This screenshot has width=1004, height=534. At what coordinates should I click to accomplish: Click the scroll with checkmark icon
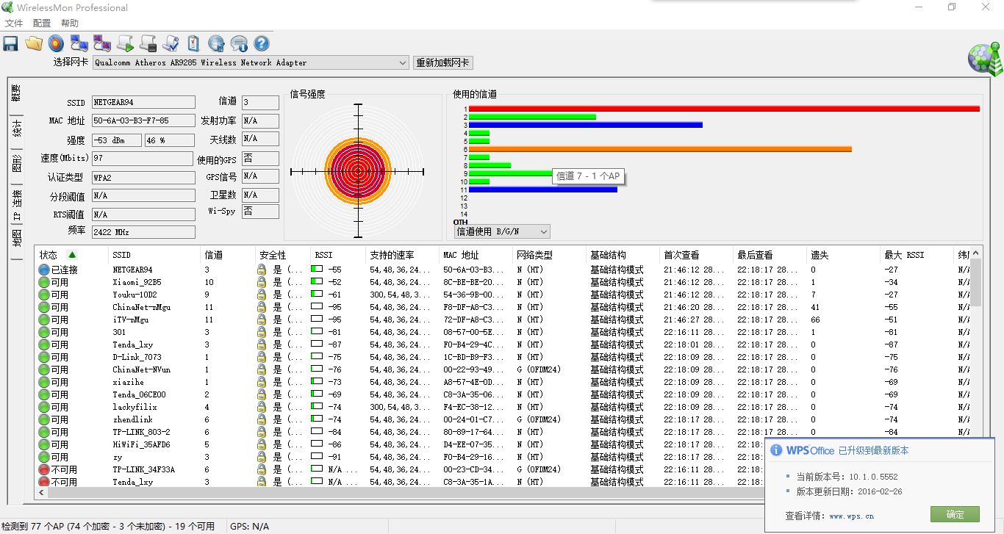[x=171, y=43]
